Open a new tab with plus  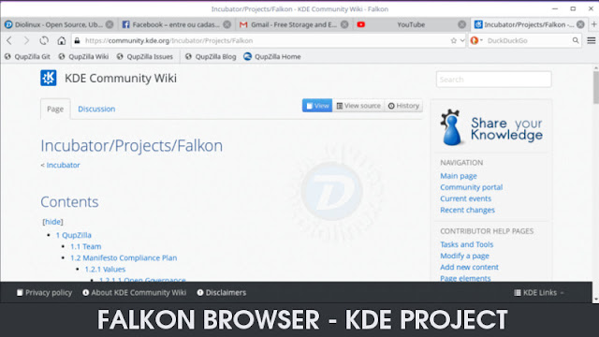pos(594,24)
